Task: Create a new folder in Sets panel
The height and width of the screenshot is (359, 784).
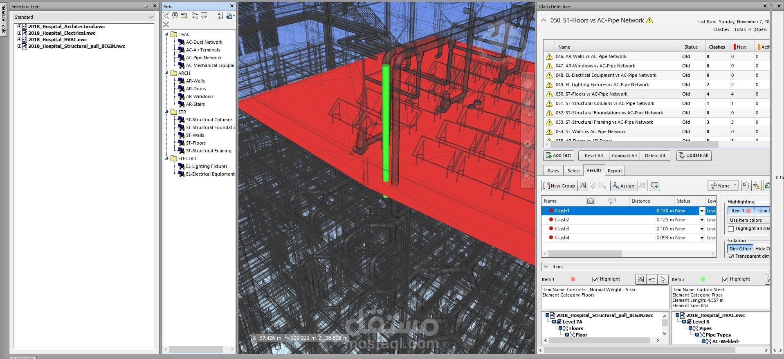Action: click(x=184, y=16)
